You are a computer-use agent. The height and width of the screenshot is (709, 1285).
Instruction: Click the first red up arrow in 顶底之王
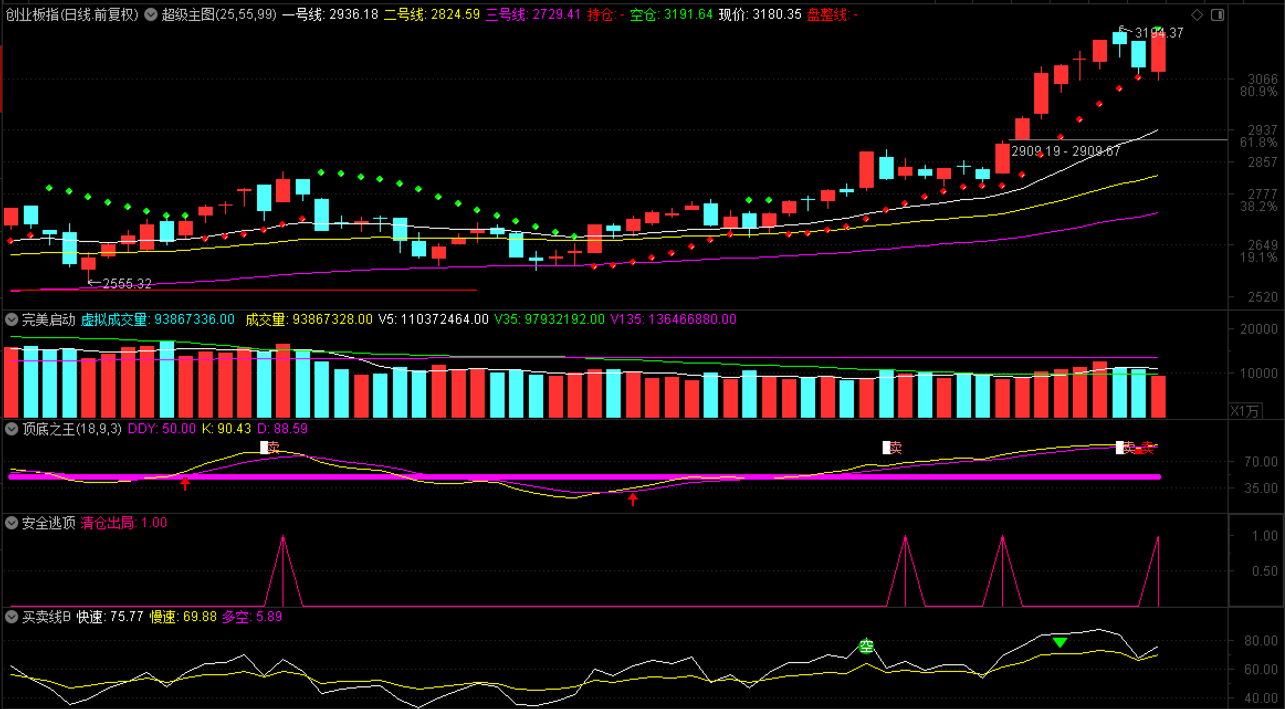point(185,484)
